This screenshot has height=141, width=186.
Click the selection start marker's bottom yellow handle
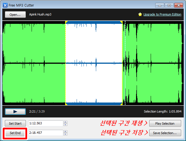tap(66, 104)
